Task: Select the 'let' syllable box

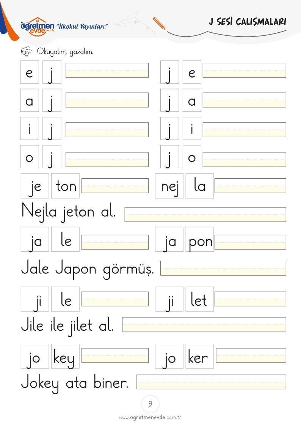Action: click(x=200, y=299)
